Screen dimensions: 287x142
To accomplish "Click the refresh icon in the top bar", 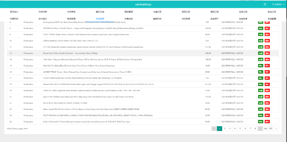I will pos(265,4).
